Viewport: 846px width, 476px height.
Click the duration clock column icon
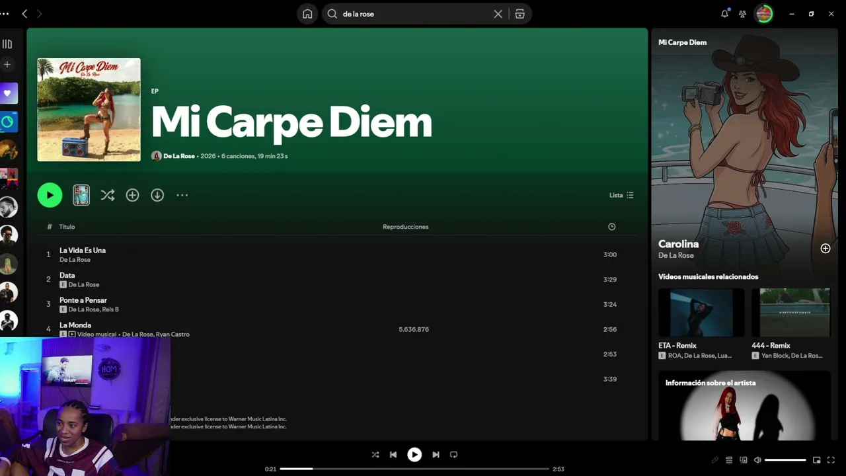612,227
